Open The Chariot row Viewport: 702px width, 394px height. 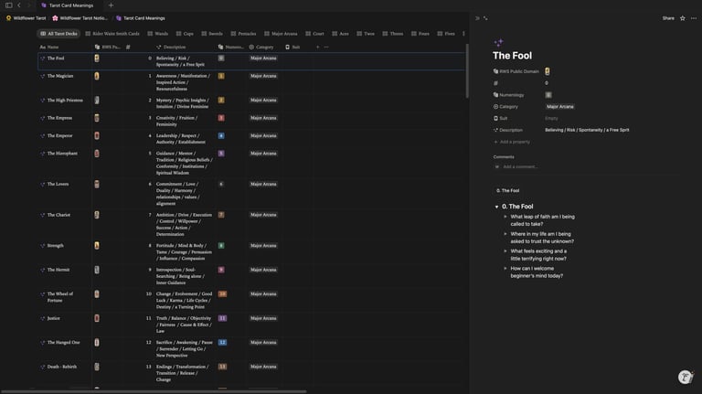click(58, 215)
